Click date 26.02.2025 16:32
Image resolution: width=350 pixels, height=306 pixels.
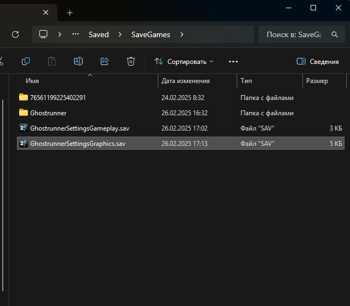click(185, 113)
